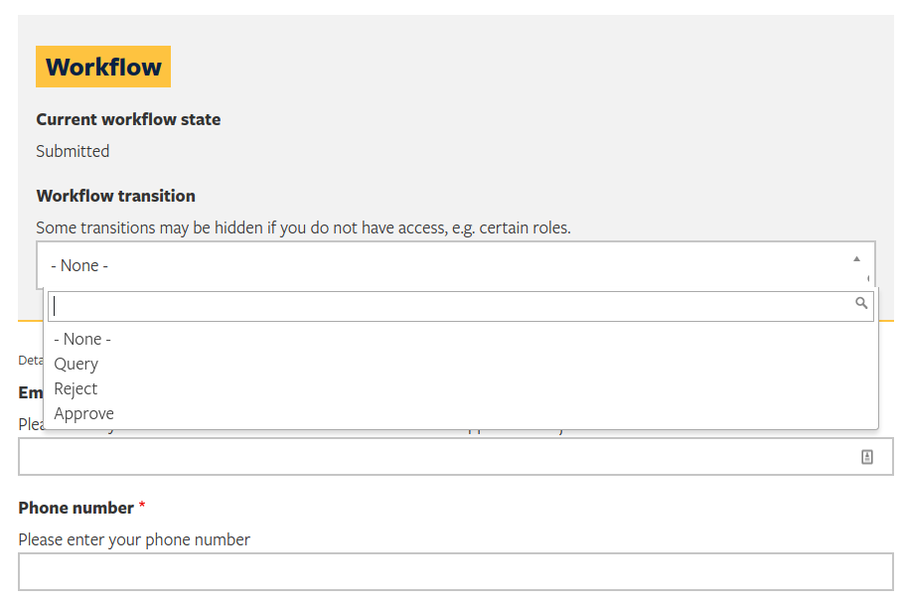Image resolution: width=904 pixels, height=603 pixels.
Task: Click the contact card icon in email field
Action: click(866, 457)
